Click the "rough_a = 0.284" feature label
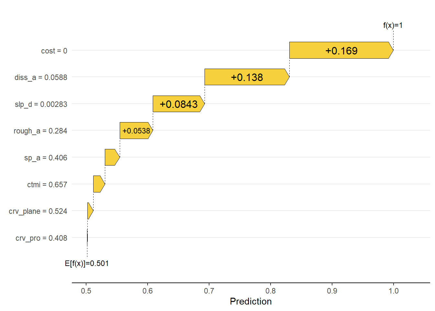 point(40,131)
